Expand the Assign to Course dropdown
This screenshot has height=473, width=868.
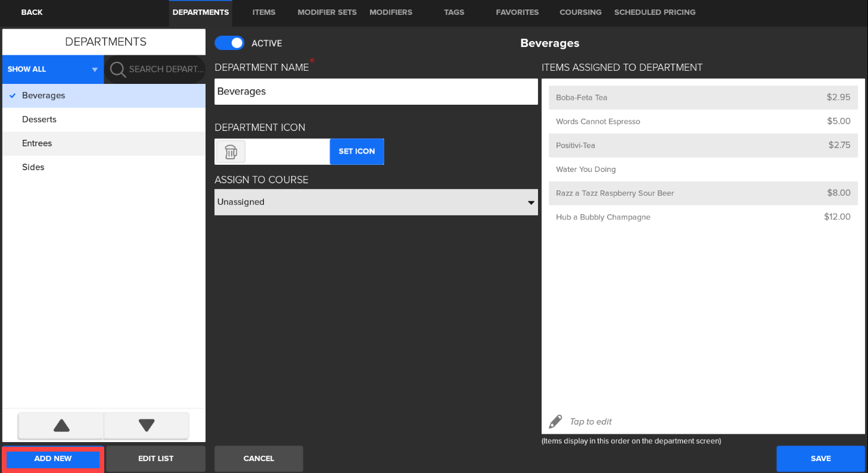tap(376, 202)
